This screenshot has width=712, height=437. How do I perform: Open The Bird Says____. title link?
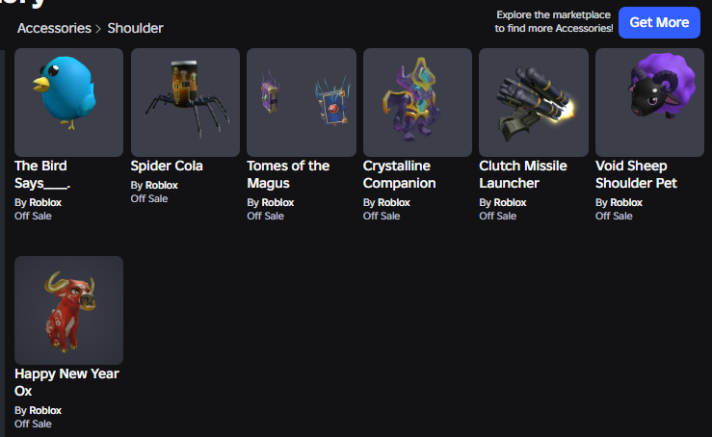42,174
